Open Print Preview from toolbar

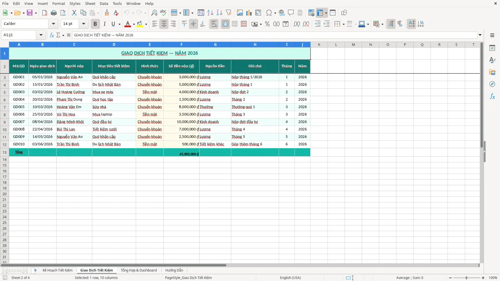pos(63,13)
